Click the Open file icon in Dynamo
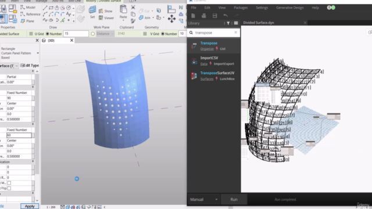The height and width of the screenshot is (209, 372). 204,16
